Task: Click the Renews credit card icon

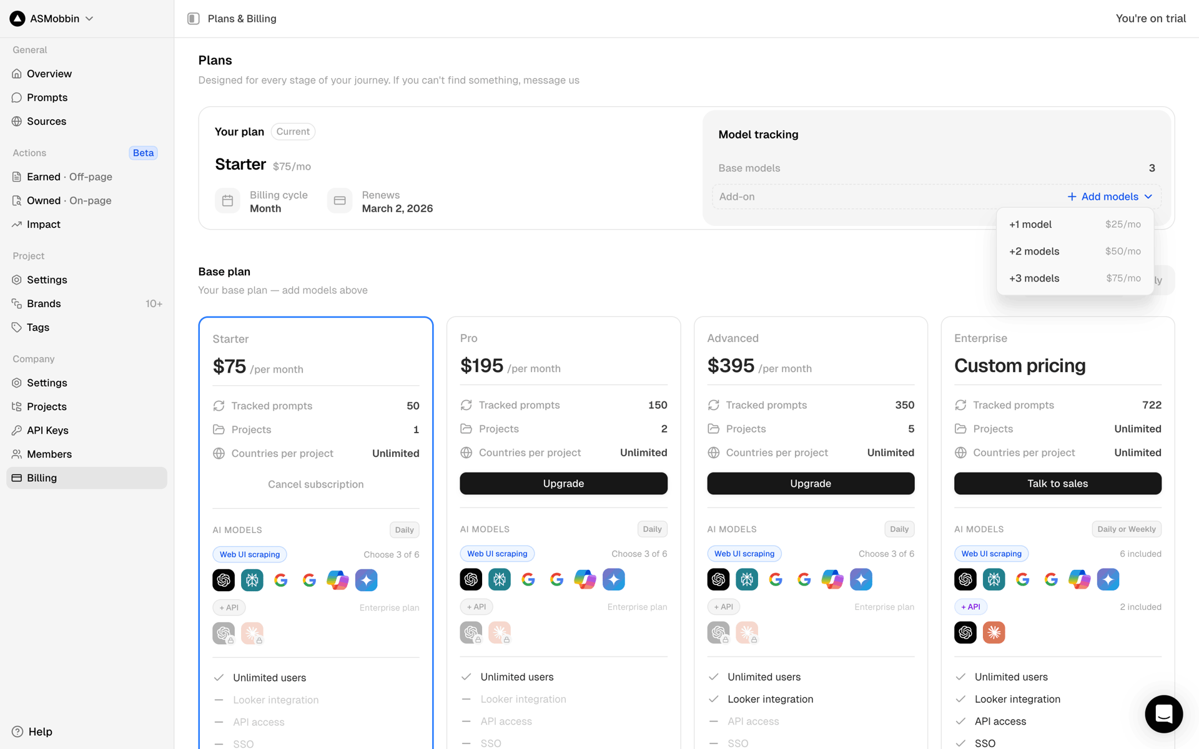Action: 340,201
